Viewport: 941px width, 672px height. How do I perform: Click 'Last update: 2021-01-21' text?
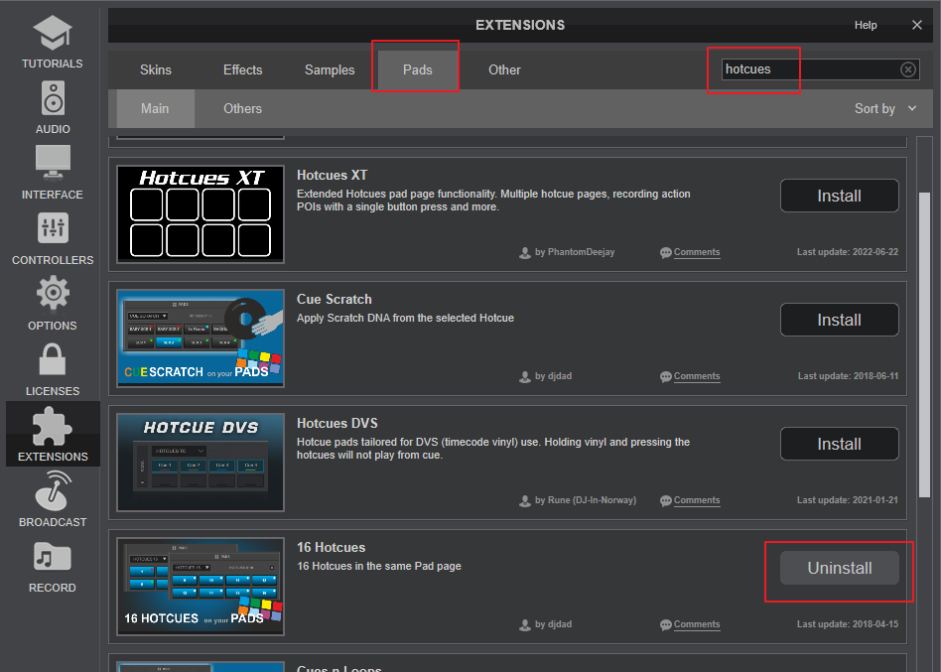(x=848, y=500)
